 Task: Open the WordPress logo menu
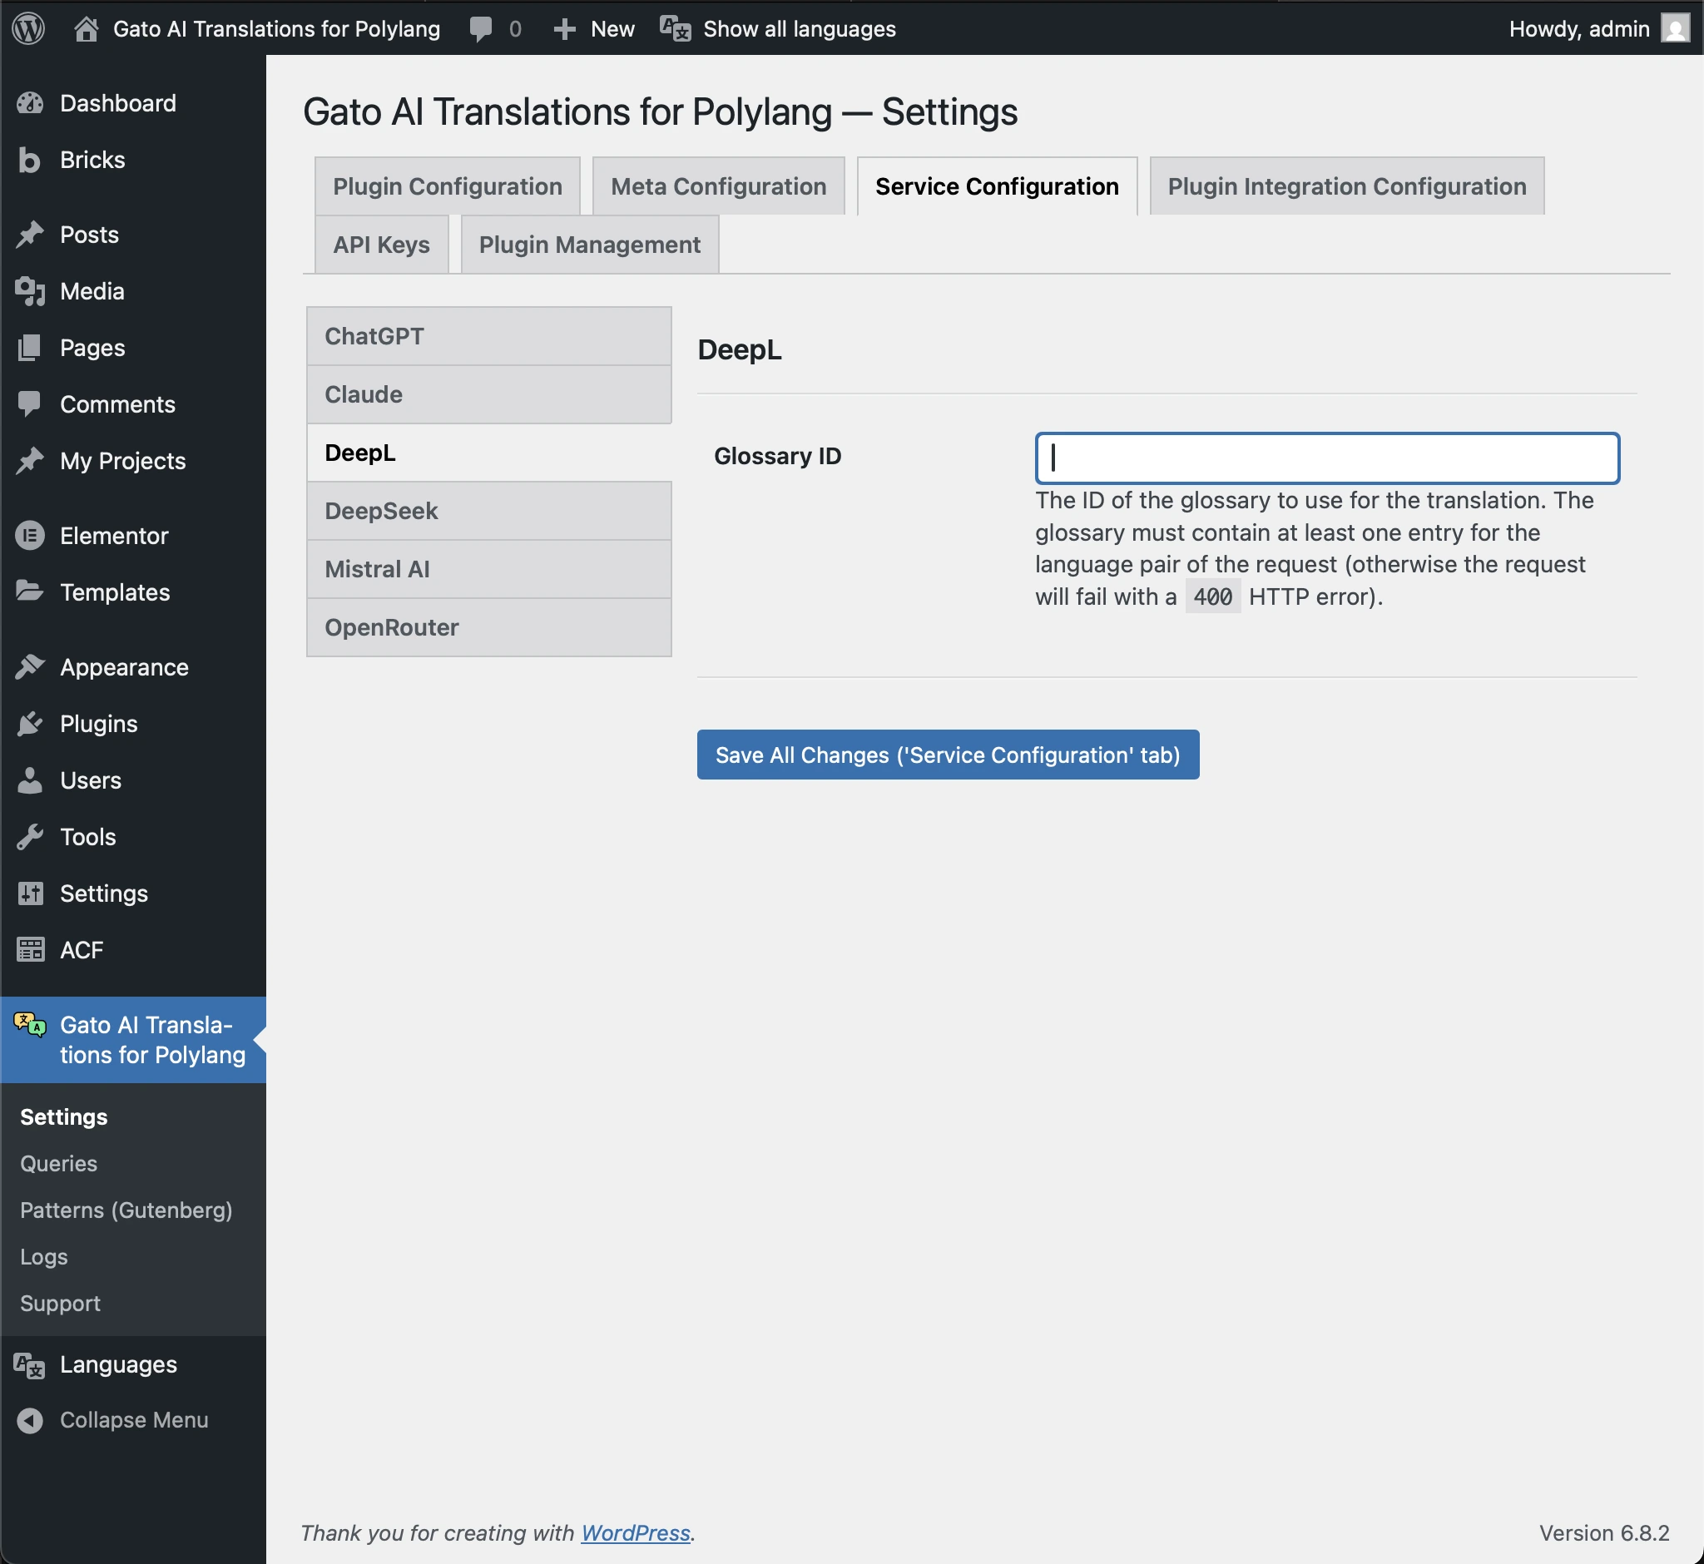point(28,28)
